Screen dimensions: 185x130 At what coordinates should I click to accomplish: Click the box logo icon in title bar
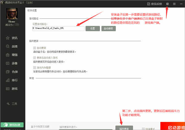pyautogui.click(x=2, y=2)
